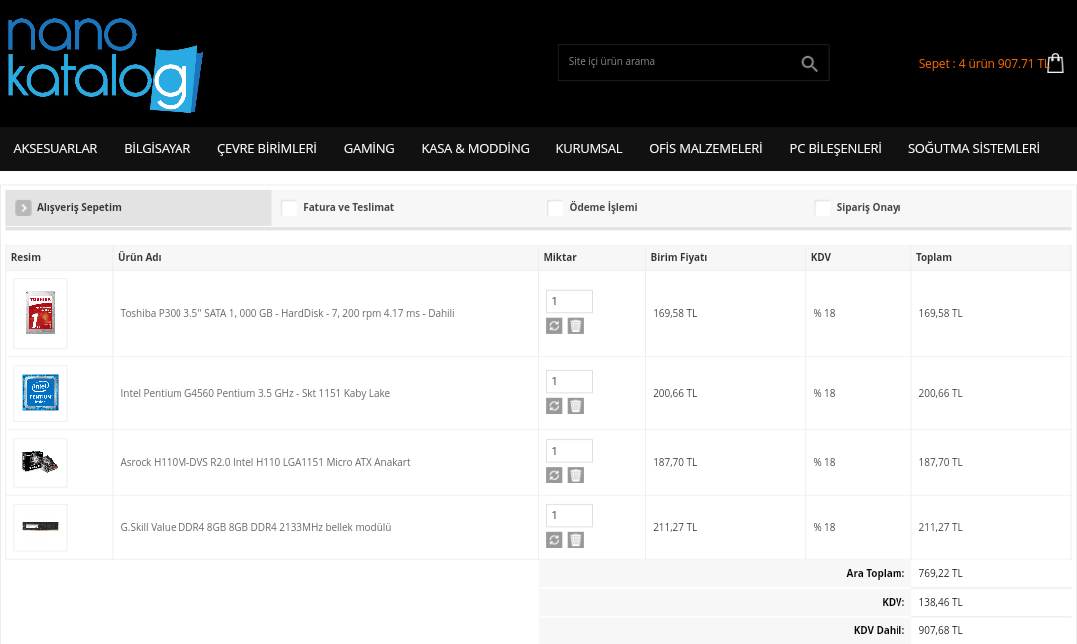The image size is (1077, 644).
Task: Open the KASA & MODDİNG menu
Action: 476,149
